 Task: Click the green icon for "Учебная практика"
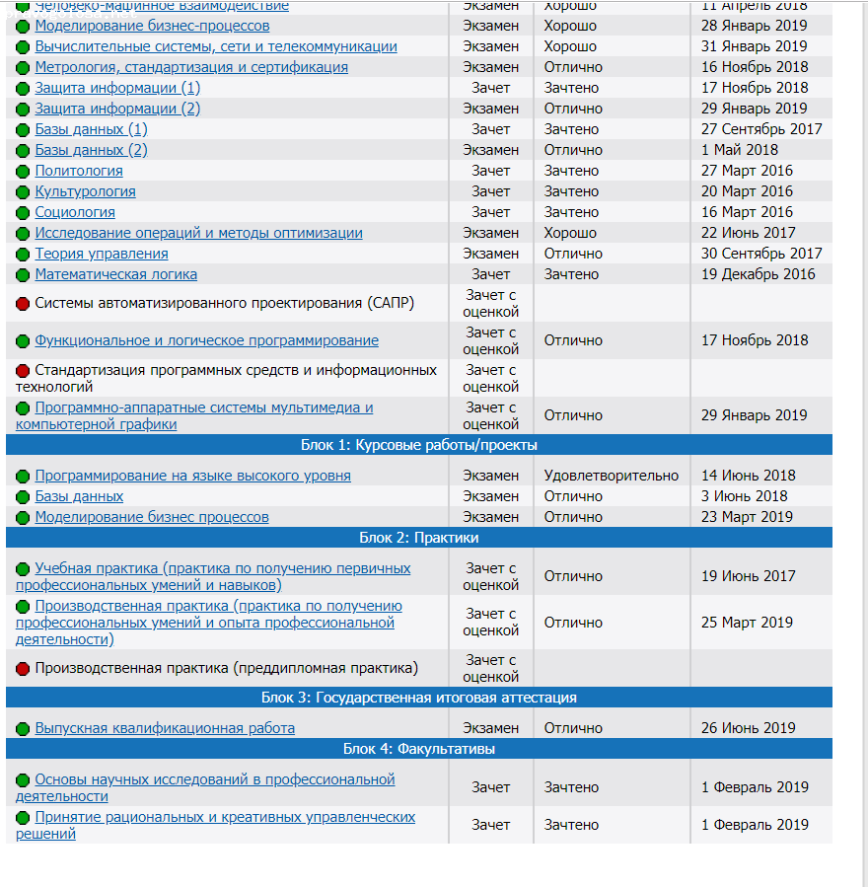pyautogui.click(x=22, y=563)
